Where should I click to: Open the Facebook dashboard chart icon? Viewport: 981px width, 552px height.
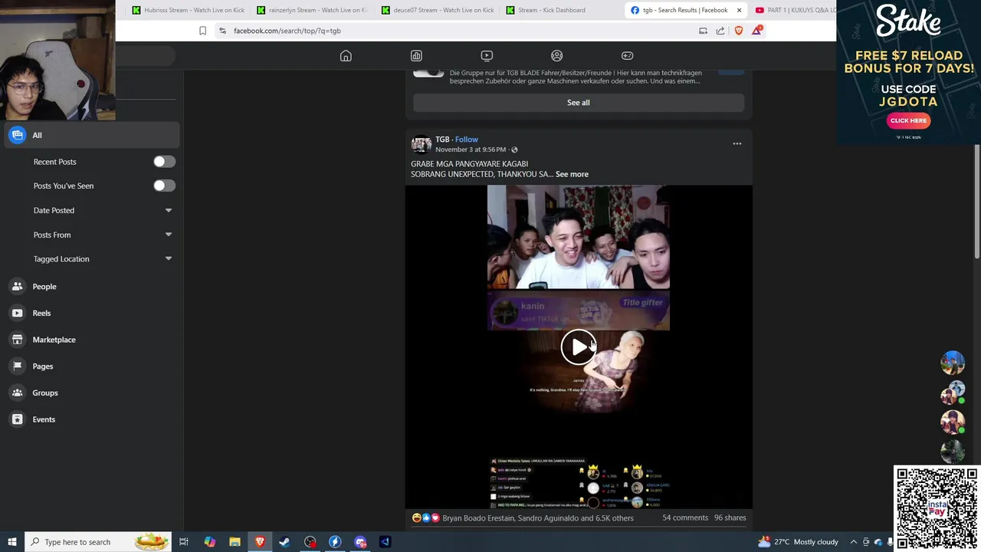point(416,56)
